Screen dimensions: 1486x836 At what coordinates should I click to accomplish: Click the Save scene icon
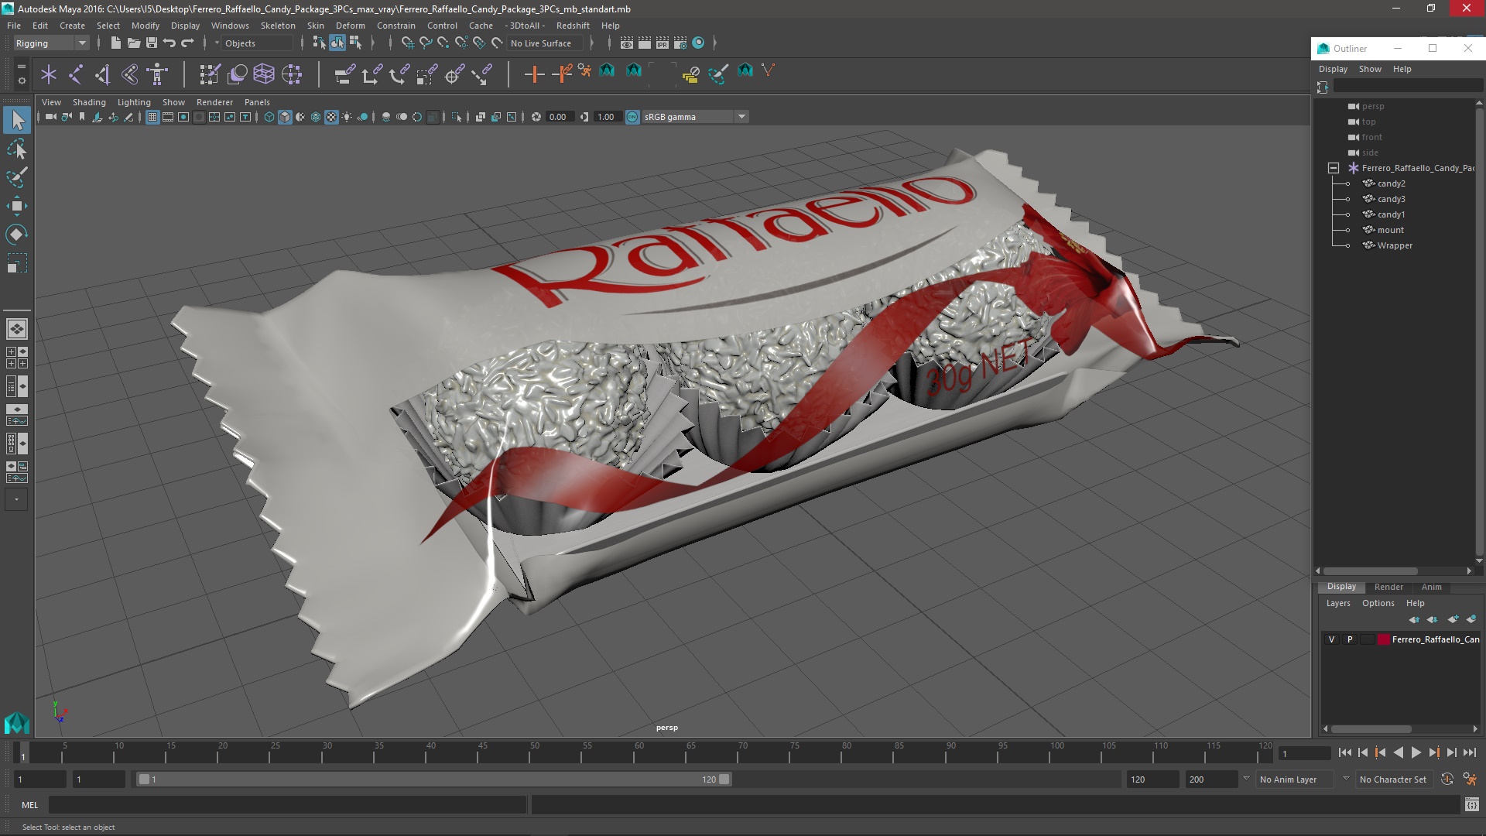click(x=152, y=43)
